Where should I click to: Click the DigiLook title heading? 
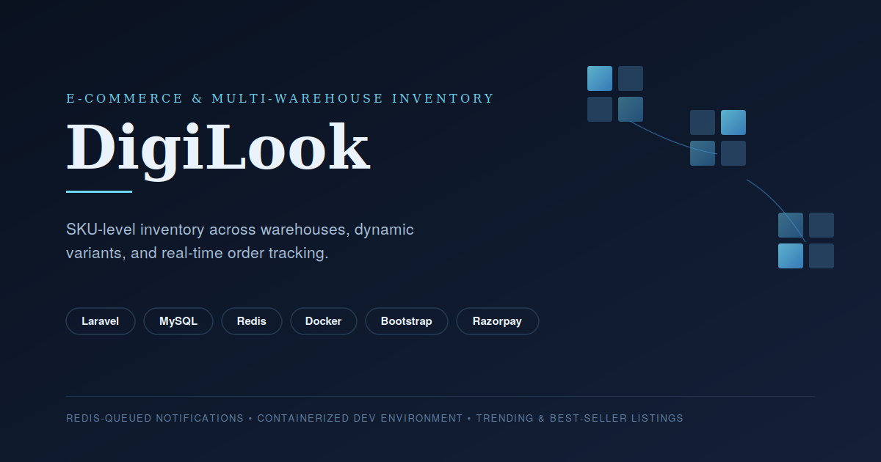point(218,148)
